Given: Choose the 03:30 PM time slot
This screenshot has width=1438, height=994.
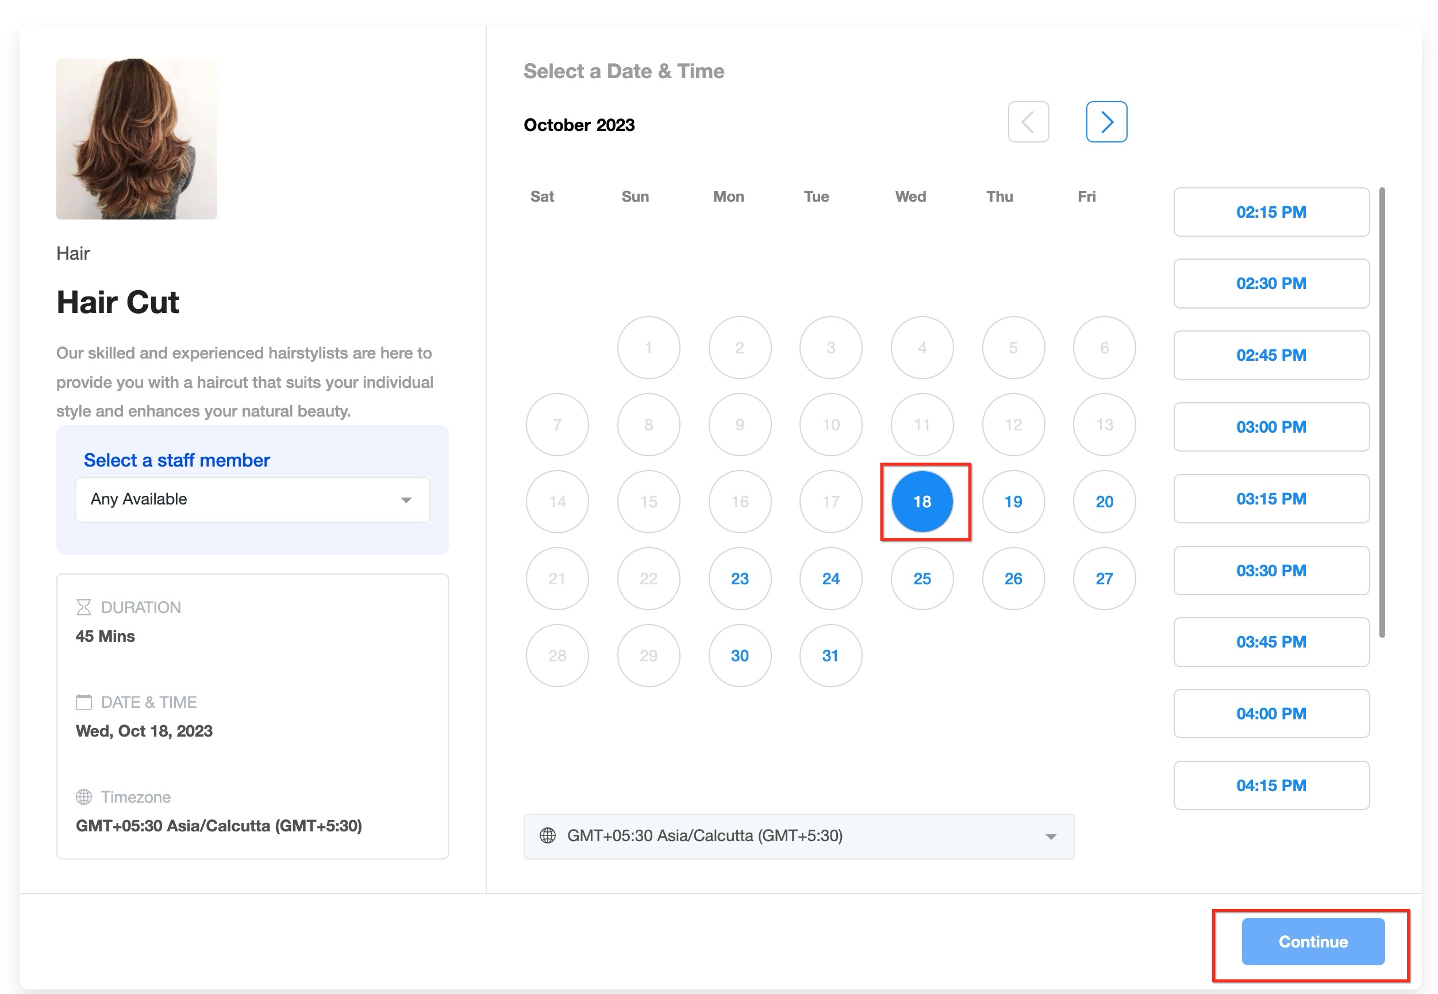Looking at the screenshot, I should click(x=1271, y=571).
